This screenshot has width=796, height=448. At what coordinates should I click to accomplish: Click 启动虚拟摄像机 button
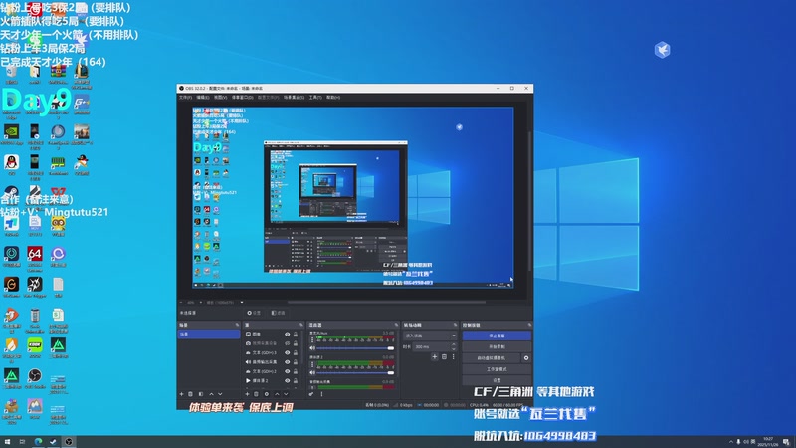491,358
